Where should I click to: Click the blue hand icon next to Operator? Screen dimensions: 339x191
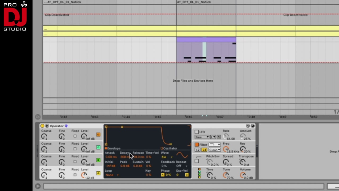point(66,126)
